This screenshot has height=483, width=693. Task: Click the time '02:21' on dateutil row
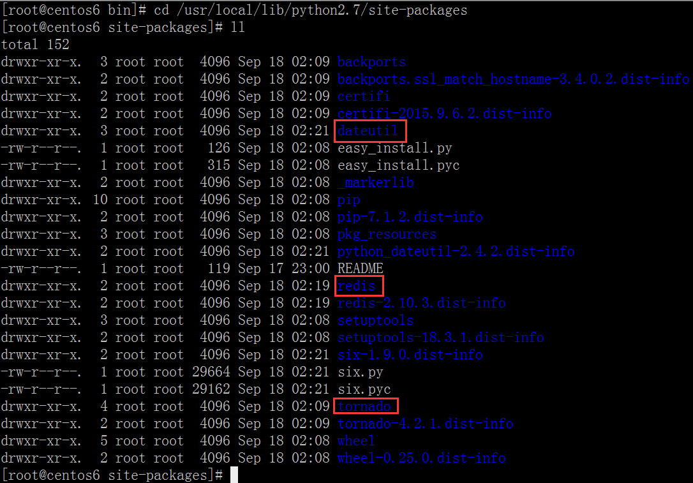coord(311,131)
